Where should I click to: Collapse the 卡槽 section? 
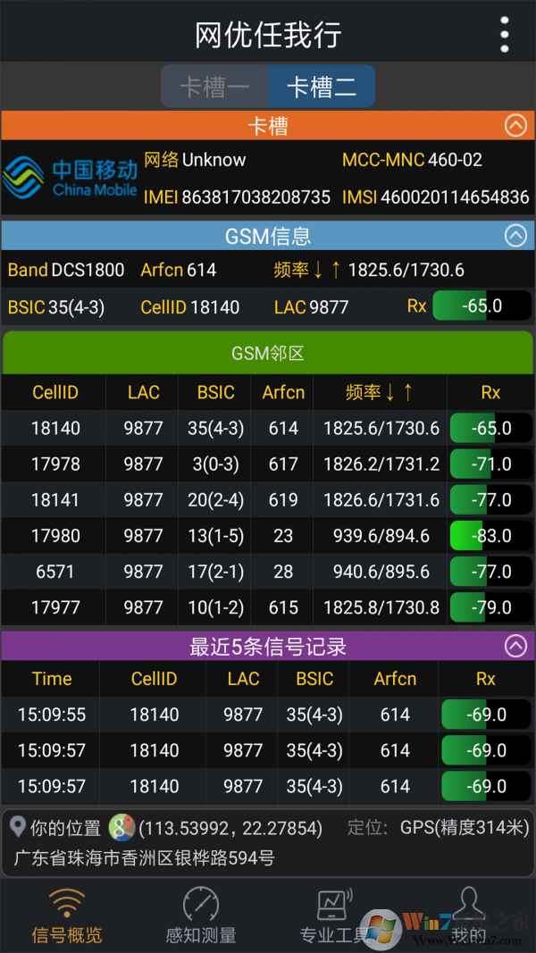click(x=515, y=126)
